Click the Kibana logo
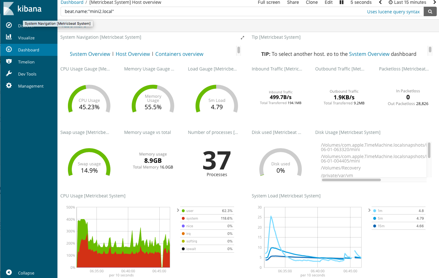Image resolution: width=439 pixels, height=278 pixels. click(x=23, y=9)
